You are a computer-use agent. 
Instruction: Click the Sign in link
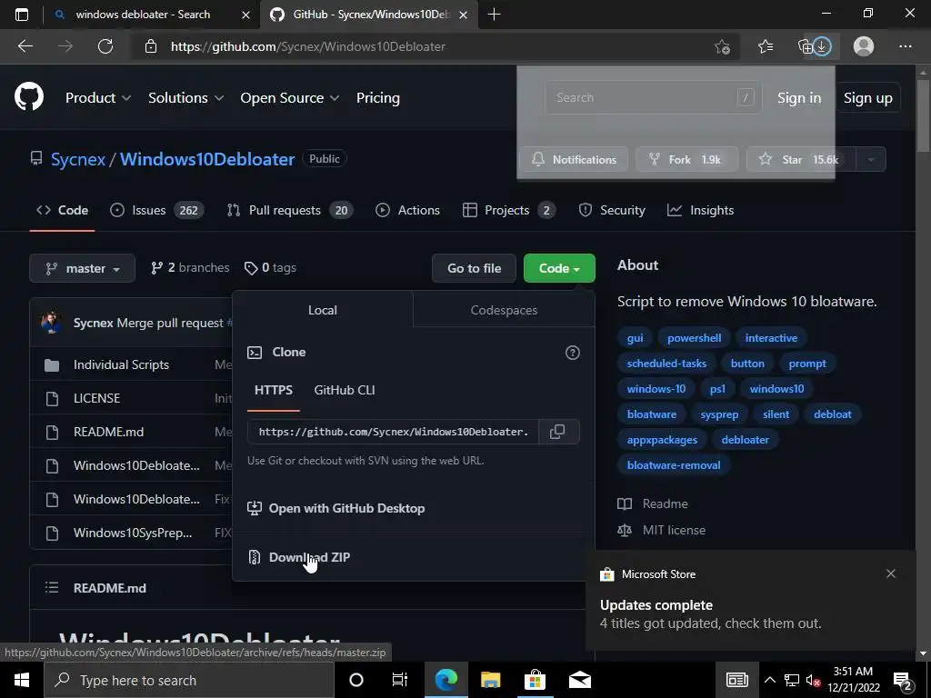(x=799, y=97)
